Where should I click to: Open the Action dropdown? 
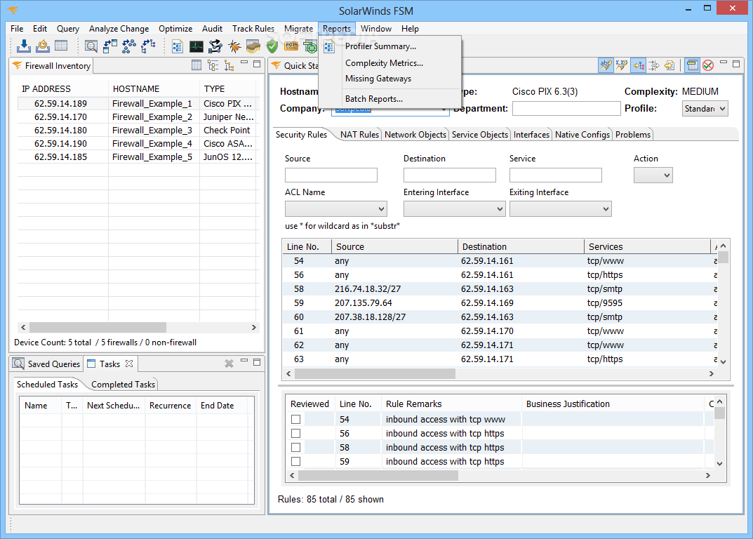[653, 175]
